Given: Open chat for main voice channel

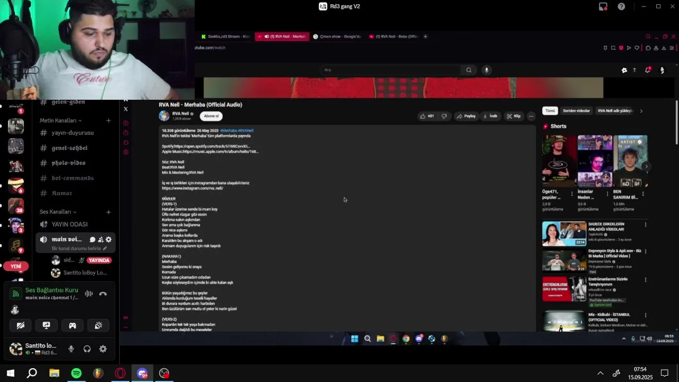Looking at the screenshot, I should (x=92, y=240).
